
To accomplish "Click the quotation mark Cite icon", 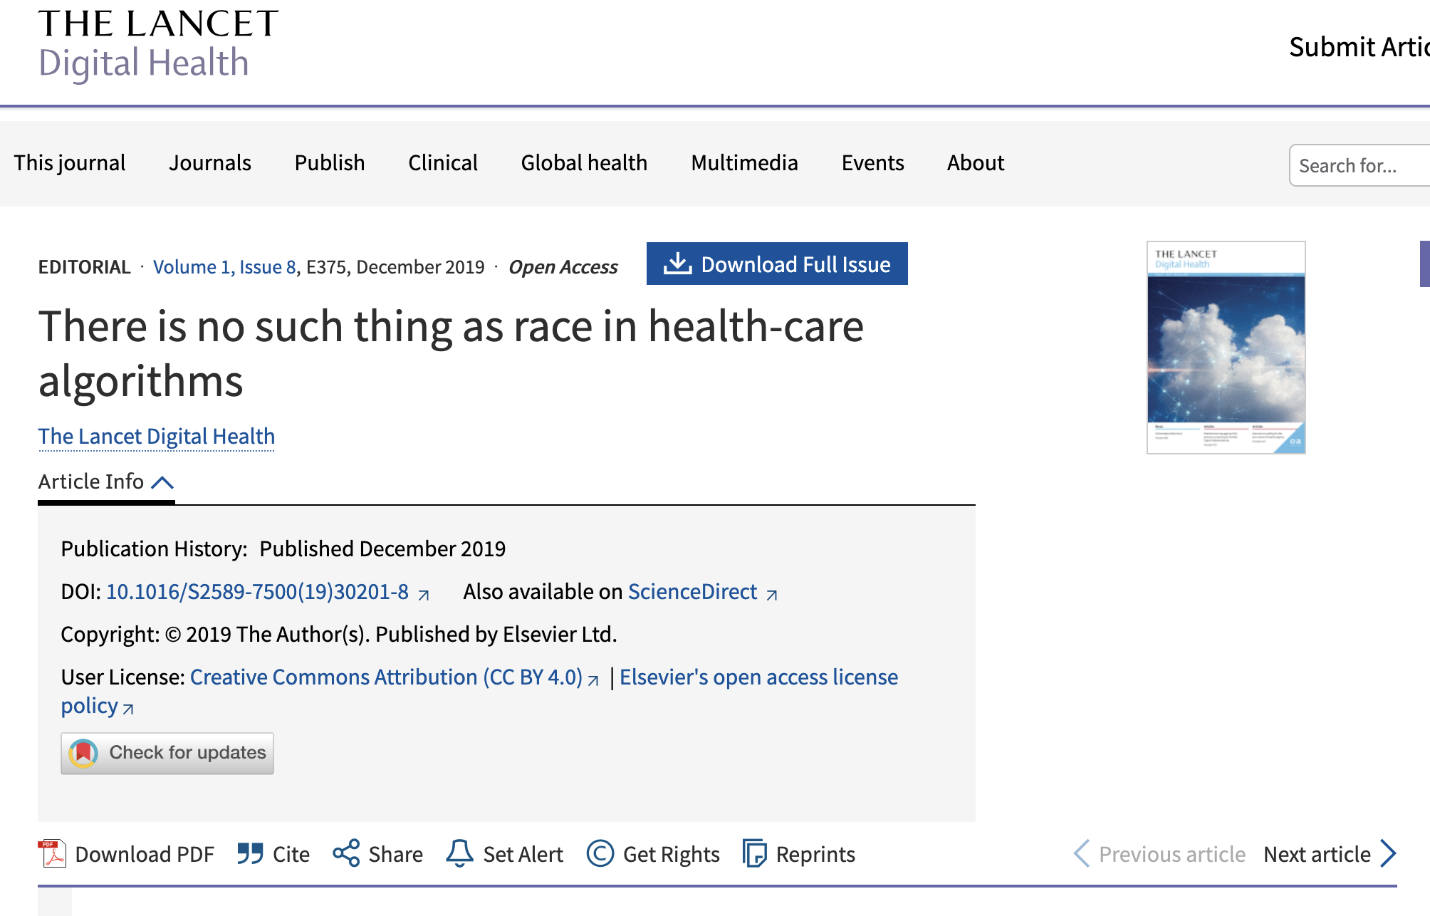I will [250, 853].
